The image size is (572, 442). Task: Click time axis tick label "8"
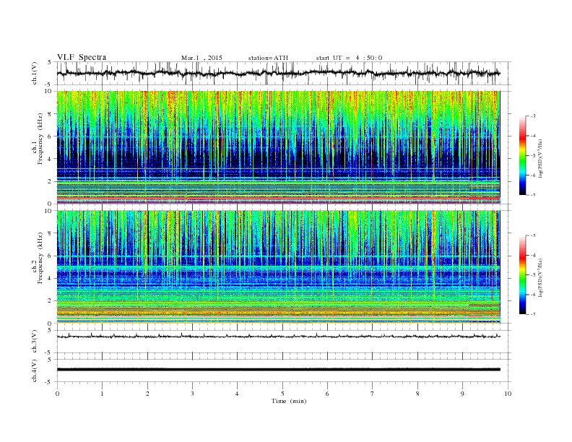tap(417, 394)
